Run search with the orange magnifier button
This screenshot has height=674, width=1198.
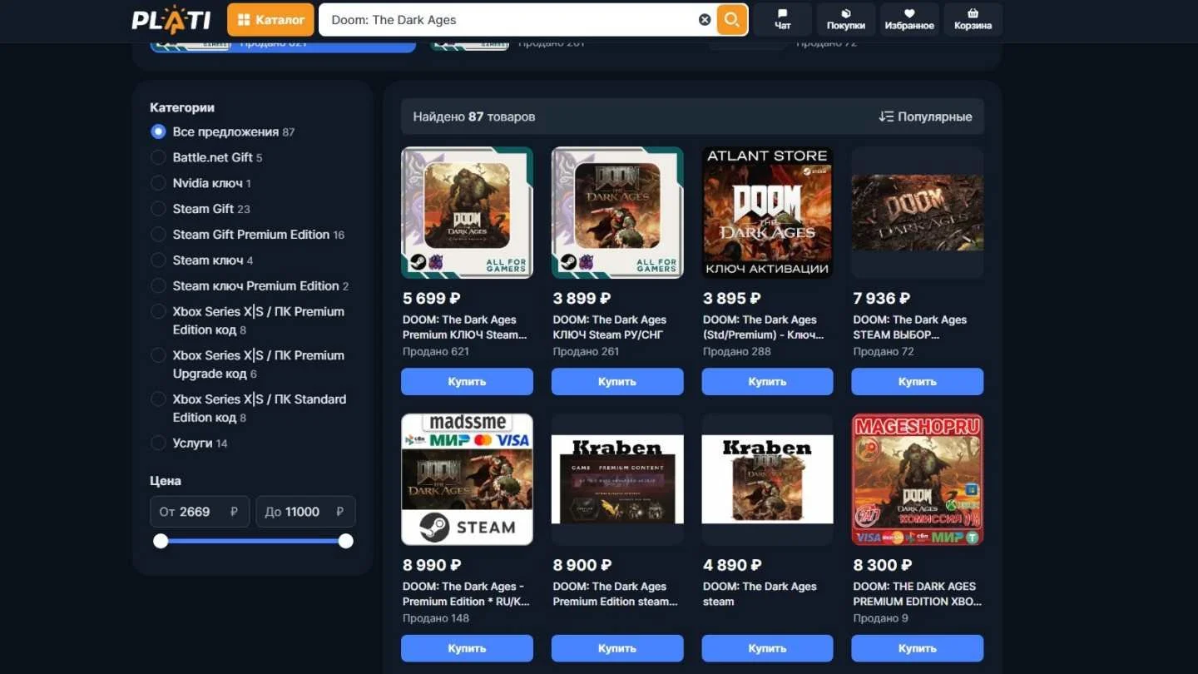(731, 20)
